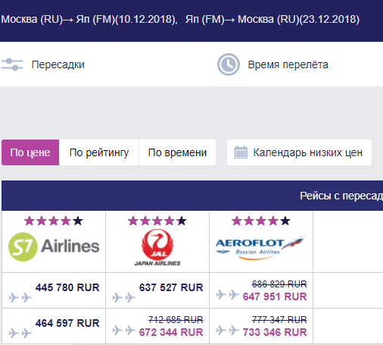Open Календарь низких цен
The height and width of the screenshot is (345, 383).
299,152
